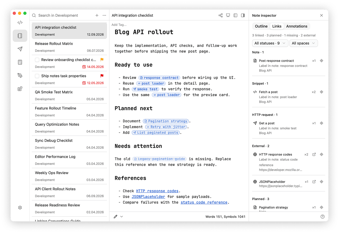Viewport: 339px width, 233px height.
Task: Click the Words 151, Symbols 1041 counter
Action: click(x=225, y=217)
